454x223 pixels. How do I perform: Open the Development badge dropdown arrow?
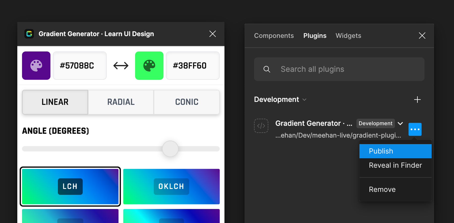pyautogui.click(x=400, y=123)
